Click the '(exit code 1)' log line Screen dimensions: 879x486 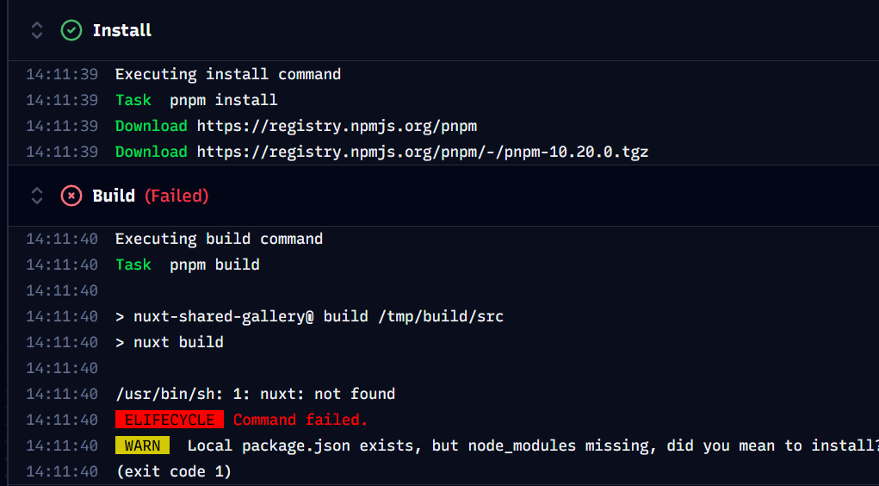pos(173,471)
